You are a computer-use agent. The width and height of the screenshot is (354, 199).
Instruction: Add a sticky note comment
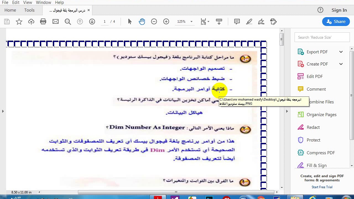coord(237,22)
